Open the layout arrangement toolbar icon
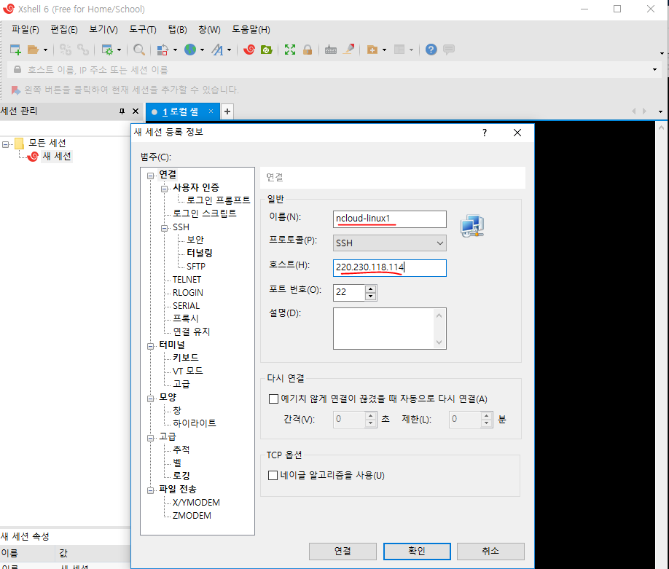 pos(399,50)
